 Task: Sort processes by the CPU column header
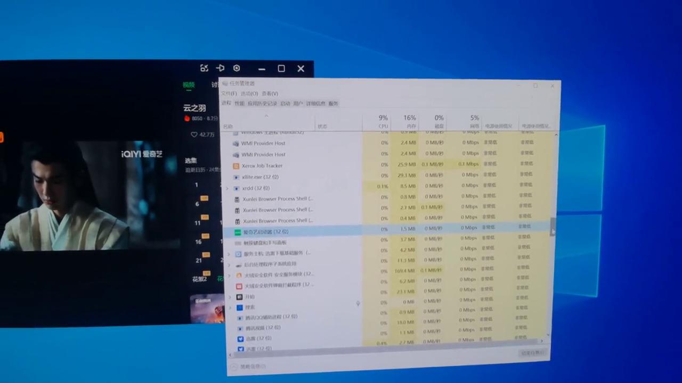pos(383,122)
